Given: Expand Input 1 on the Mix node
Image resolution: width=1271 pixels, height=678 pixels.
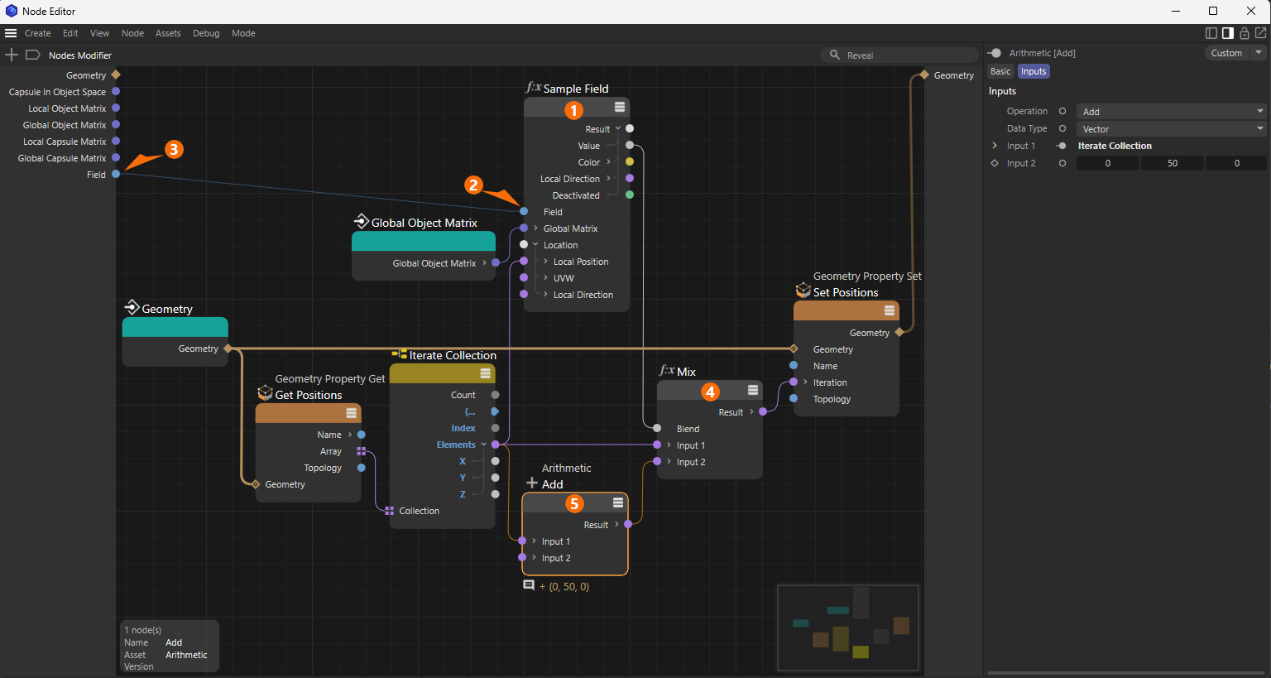Looking at the screenshot, I should [x=669, y=445].
